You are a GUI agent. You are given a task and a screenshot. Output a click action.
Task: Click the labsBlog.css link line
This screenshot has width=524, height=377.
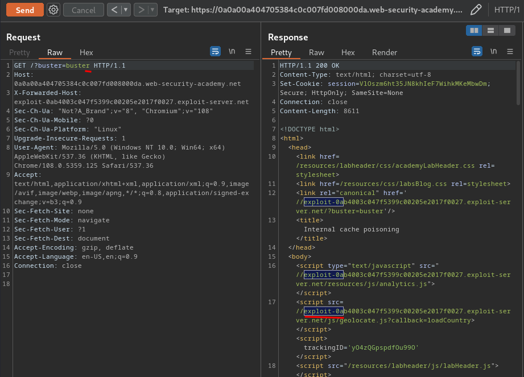pos(403,184)
